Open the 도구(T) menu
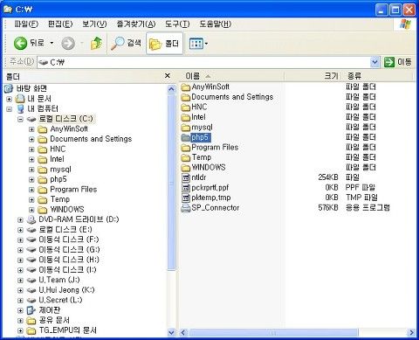This screenshot has height=340, width=419. pyautogui.click(x=177, y=24)
